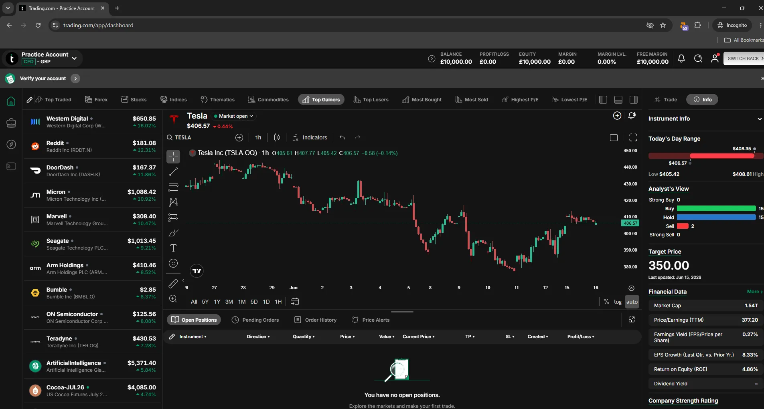
Task: Toggle log scale on chart
Action: coord(618,302)
